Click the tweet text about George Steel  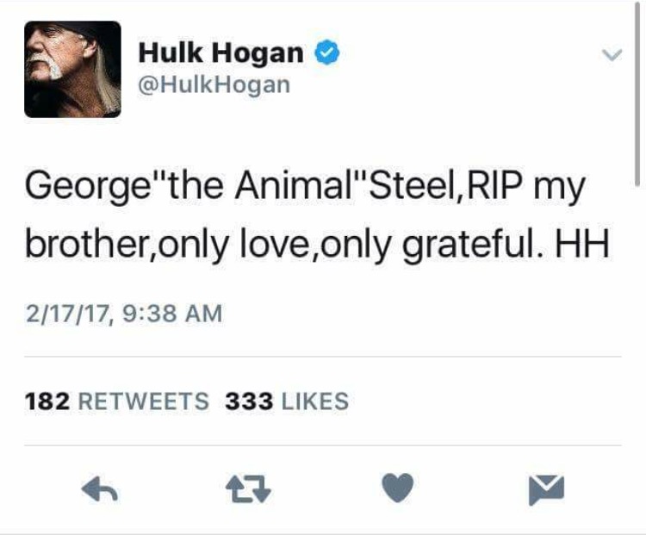point(317,215)
